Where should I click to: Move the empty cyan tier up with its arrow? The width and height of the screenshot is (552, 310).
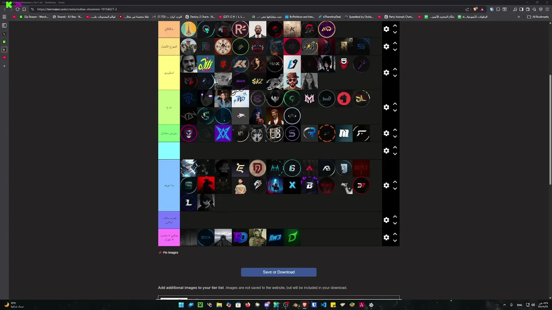tap(395, 148)
